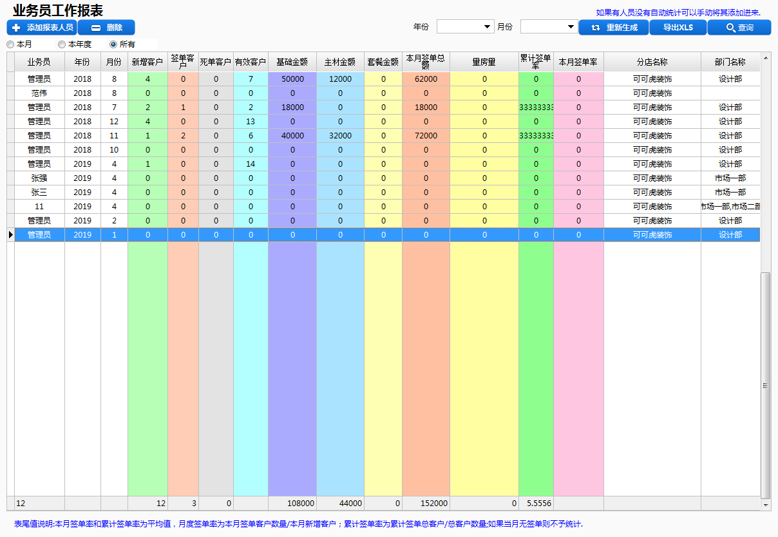Click the footer total 152000
This screenshot has height=537, width=778.
[426, 504]
